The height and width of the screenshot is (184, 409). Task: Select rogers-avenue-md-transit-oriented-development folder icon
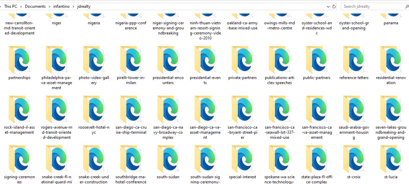coord(56,109)
